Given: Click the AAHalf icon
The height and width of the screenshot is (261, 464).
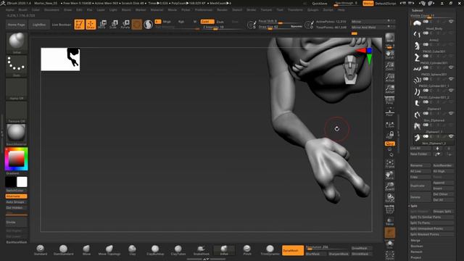Looking at the screenshot, I should pyautogui.click(x=390, y=89).
